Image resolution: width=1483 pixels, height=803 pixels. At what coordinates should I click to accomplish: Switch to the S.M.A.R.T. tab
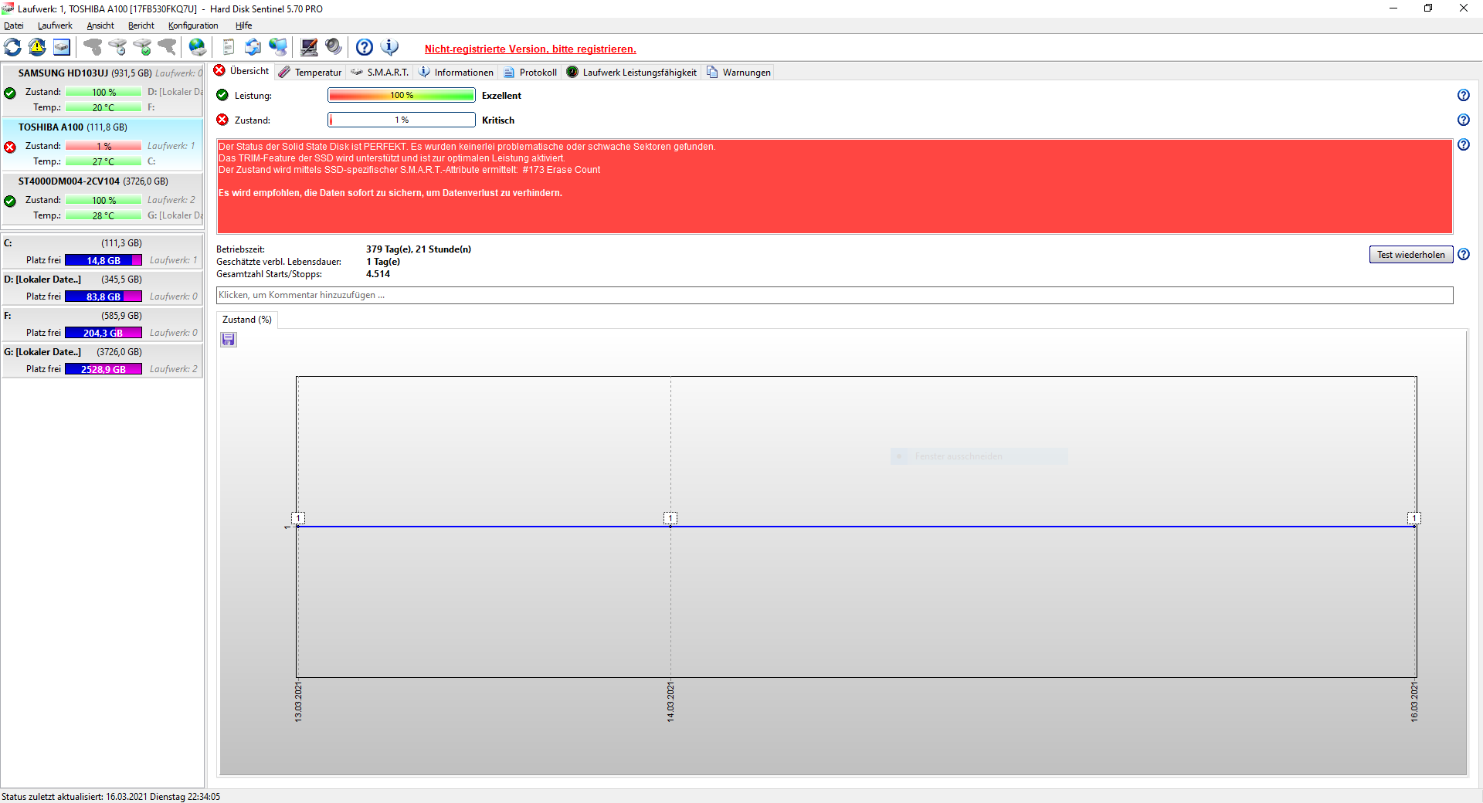pos(379,73)
